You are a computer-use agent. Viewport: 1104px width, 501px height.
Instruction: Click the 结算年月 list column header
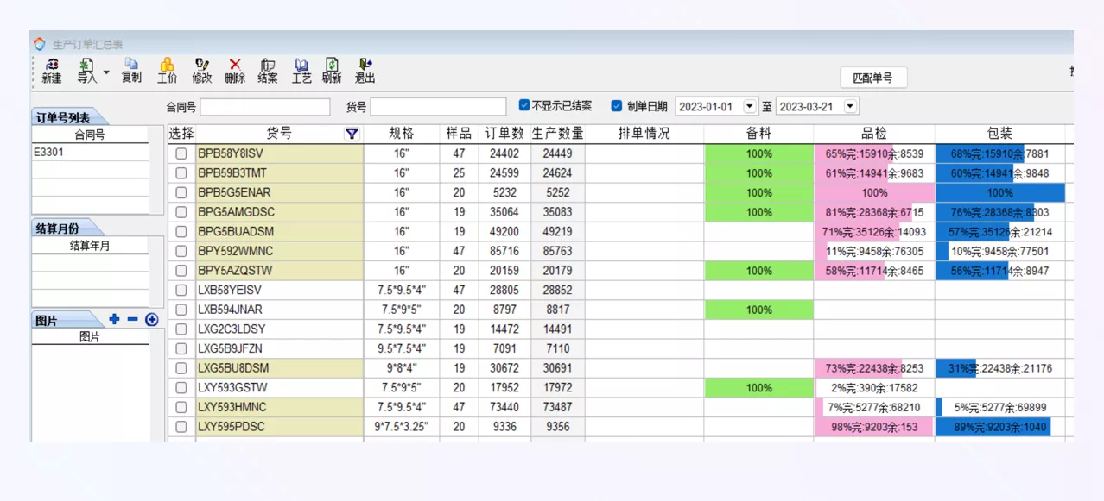click(x=90, y=245)
